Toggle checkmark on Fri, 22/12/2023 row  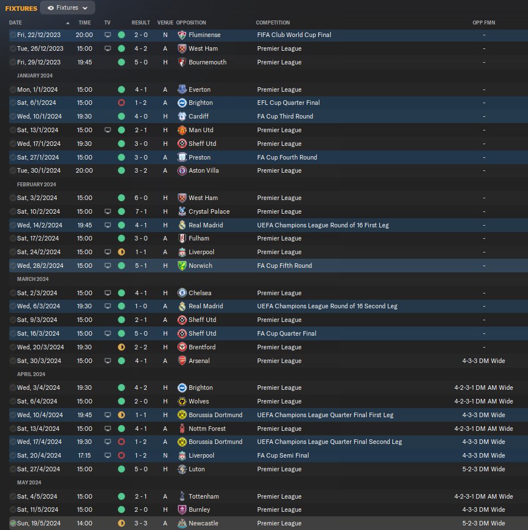coord(13,35)
